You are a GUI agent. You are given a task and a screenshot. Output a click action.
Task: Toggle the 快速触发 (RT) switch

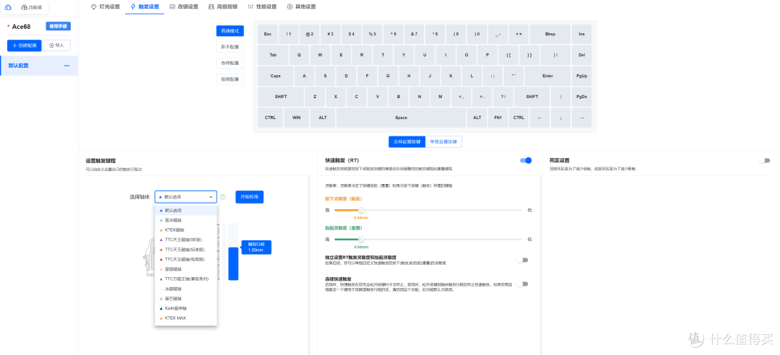coord(526,161)
